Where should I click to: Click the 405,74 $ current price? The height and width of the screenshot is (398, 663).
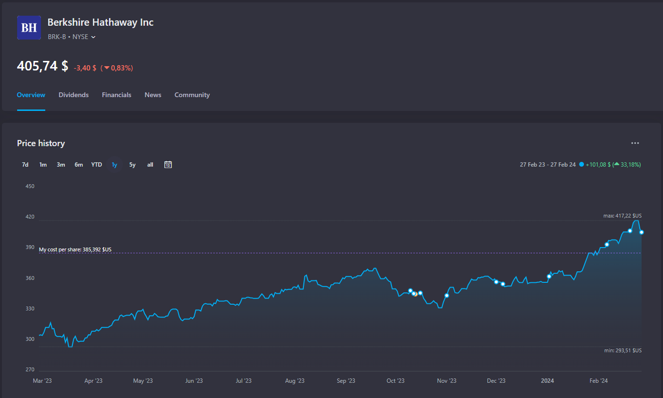click(x=42, y=66)
